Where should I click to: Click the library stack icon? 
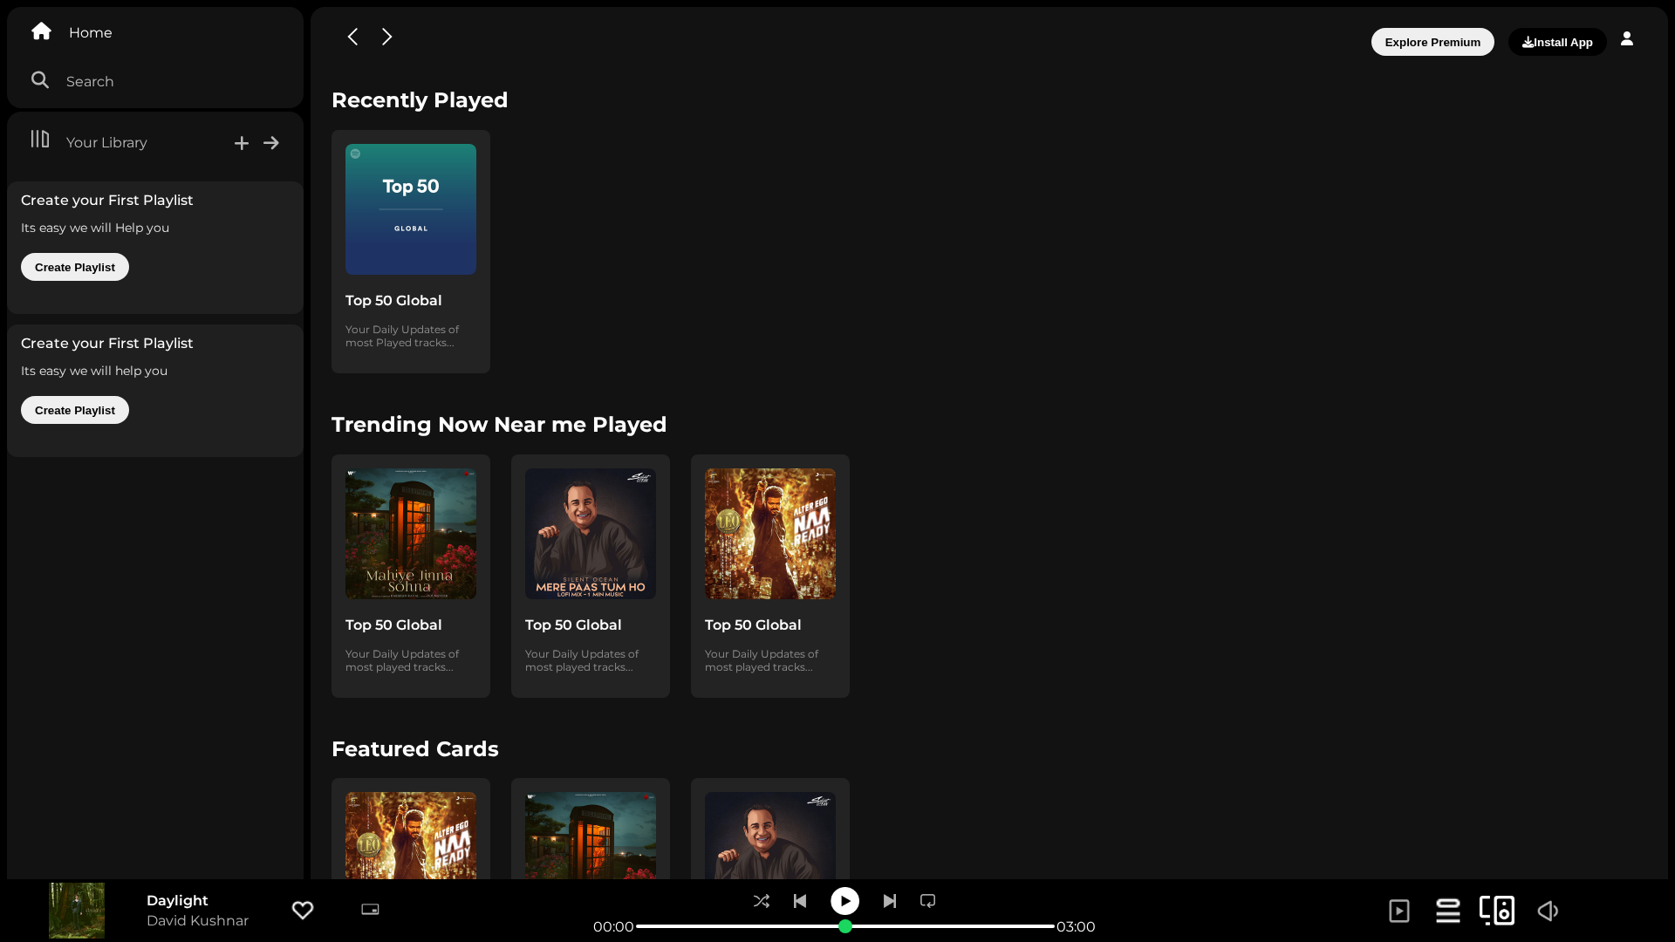40,139
